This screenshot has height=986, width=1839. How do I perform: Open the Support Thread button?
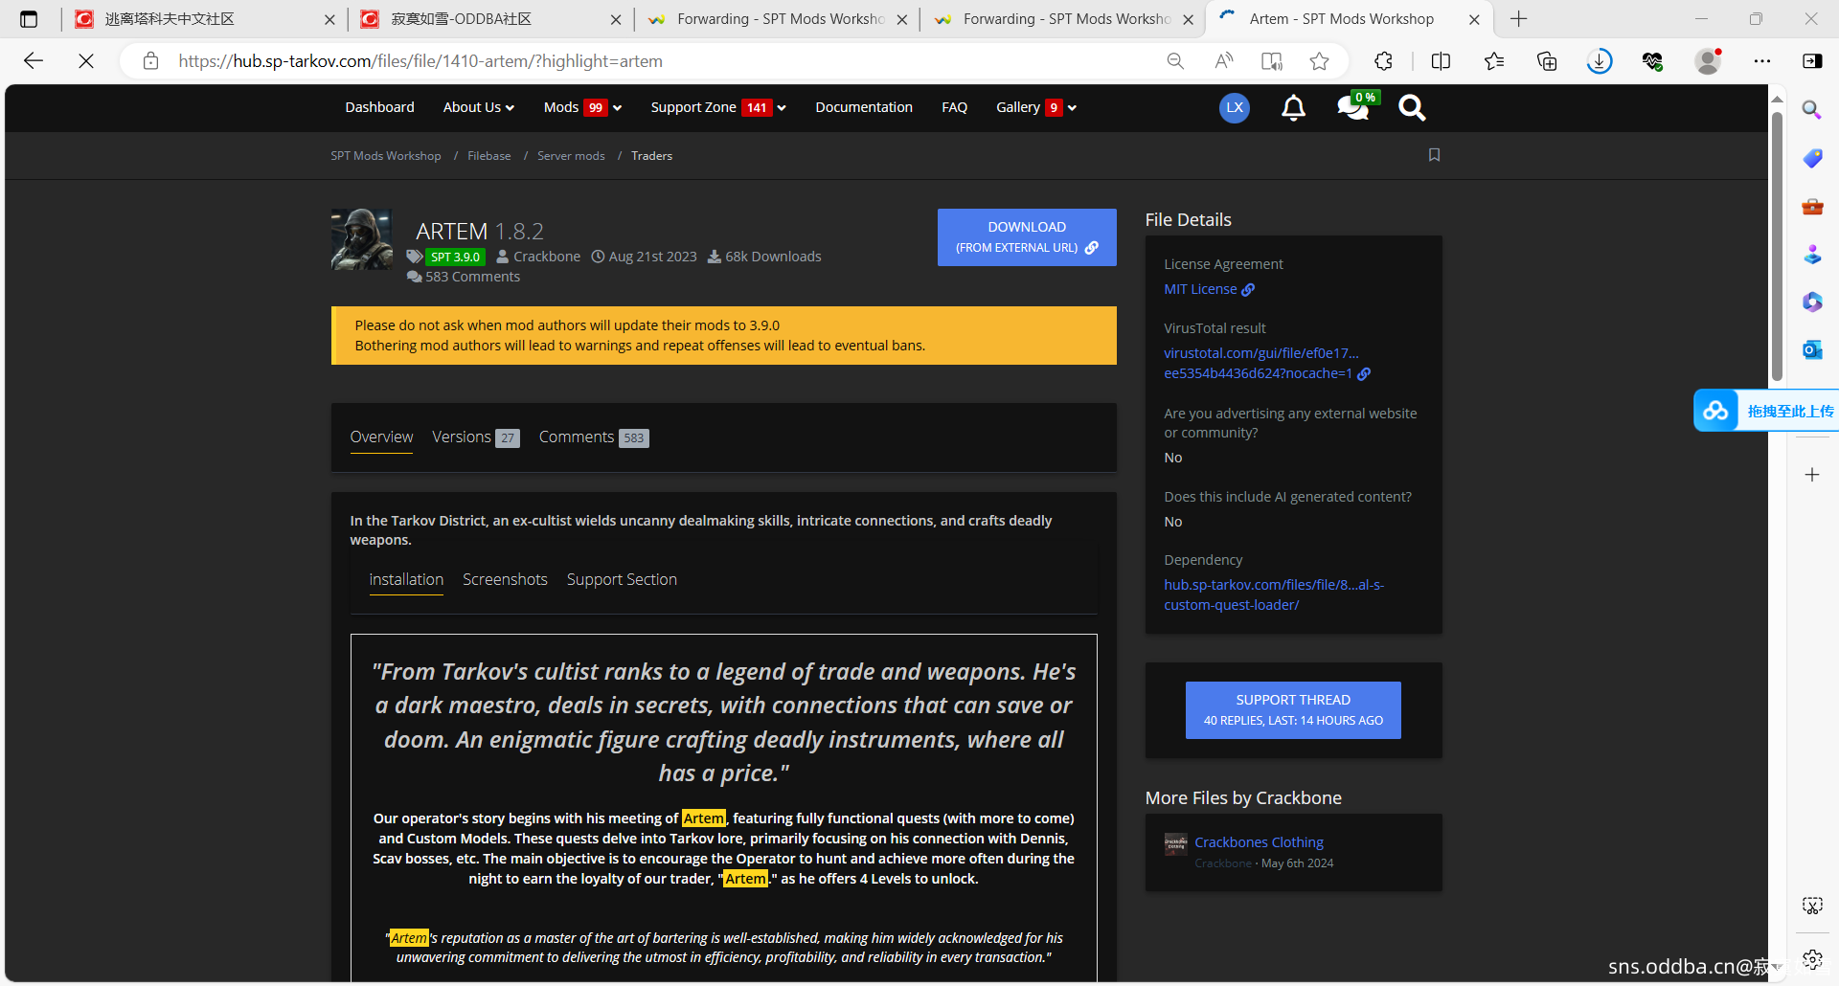1292,710
